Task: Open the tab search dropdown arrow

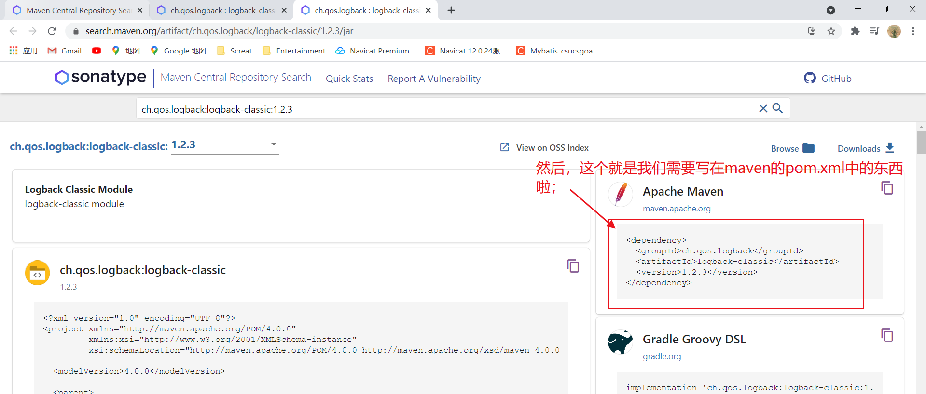Action: pos(830,10)
